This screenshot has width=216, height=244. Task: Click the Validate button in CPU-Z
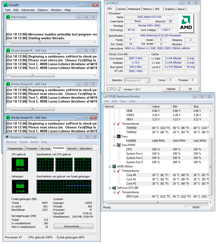pyautogui.click(x=171, y=89)
